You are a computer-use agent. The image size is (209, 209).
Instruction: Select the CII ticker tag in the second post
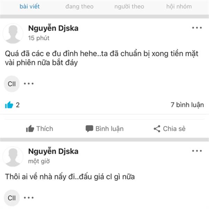12,198
